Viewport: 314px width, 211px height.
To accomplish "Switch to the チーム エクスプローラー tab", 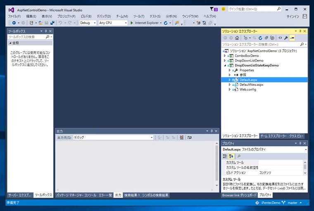I will pyautogui.click(x=274, y=136).
